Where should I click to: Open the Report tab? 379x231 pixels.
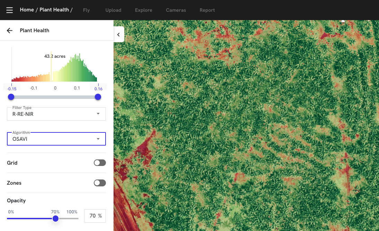(207, 10)
